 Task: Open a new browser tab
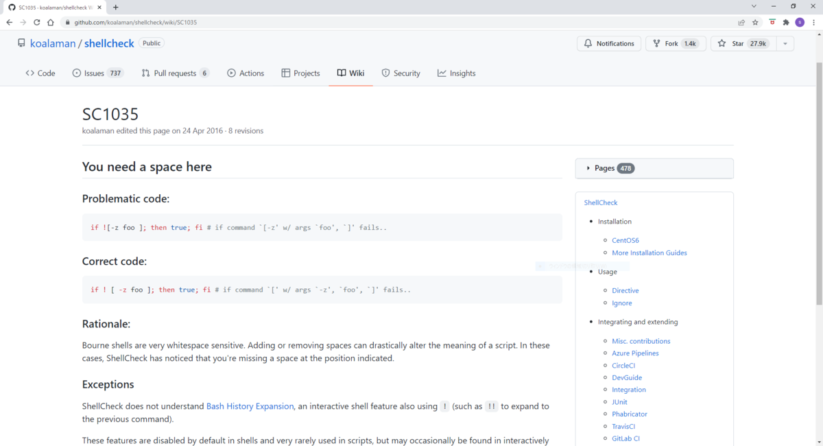[x=115, y=7]
